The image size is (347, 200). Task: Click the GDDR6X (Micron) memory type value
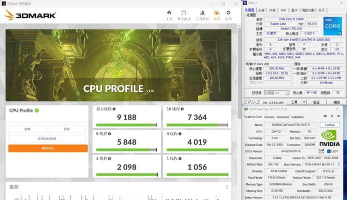coord(281,184)
